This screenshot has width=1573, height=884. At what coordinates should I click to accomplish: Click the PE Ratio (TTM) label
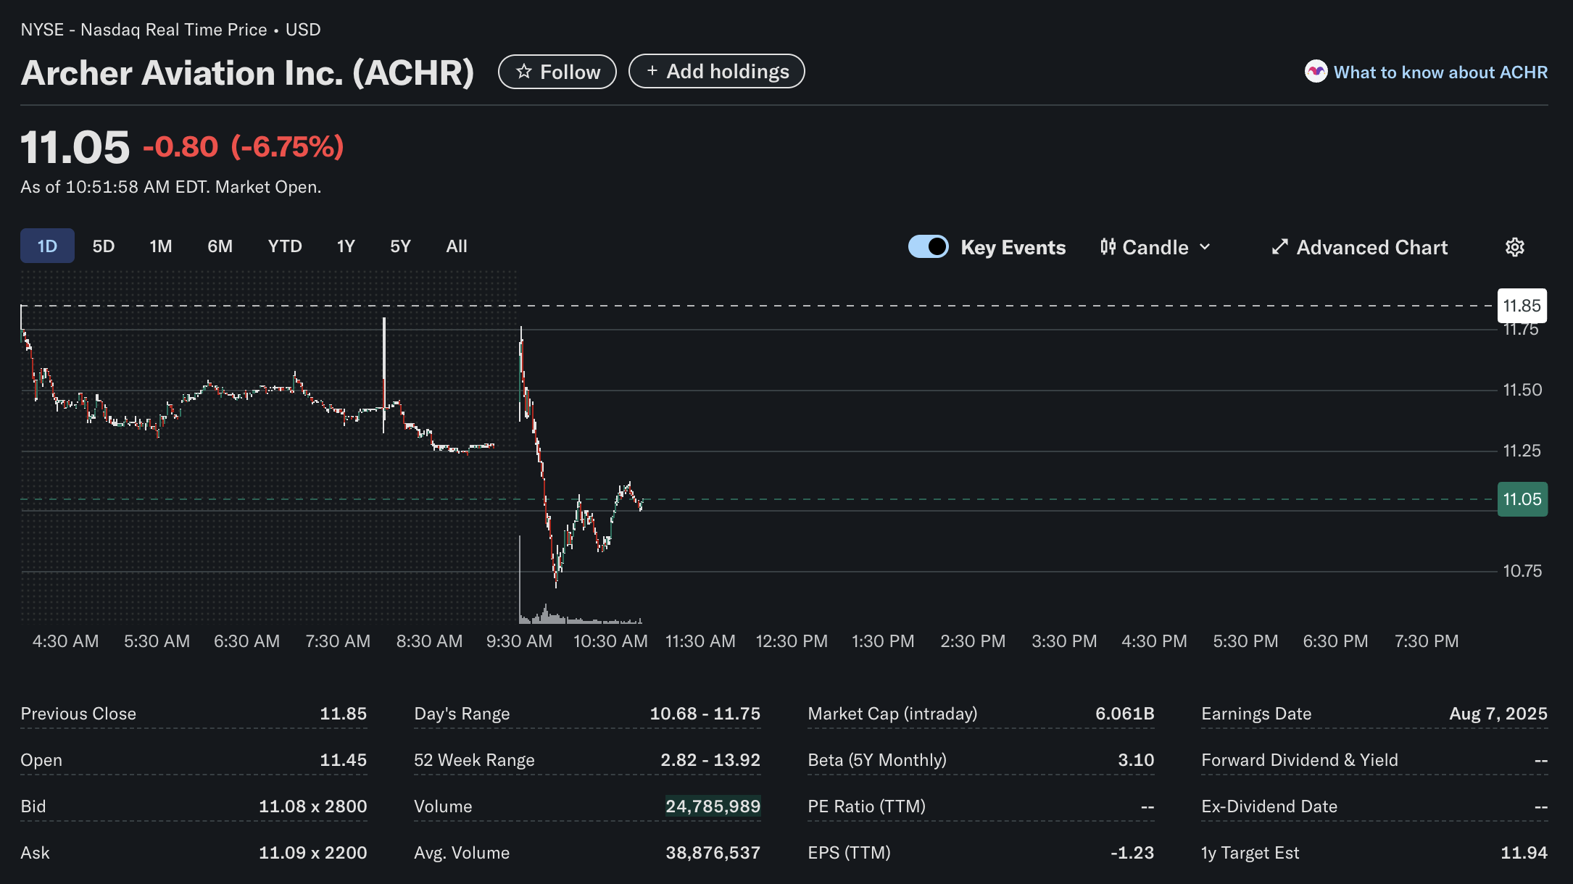click(x=866, y=806)
